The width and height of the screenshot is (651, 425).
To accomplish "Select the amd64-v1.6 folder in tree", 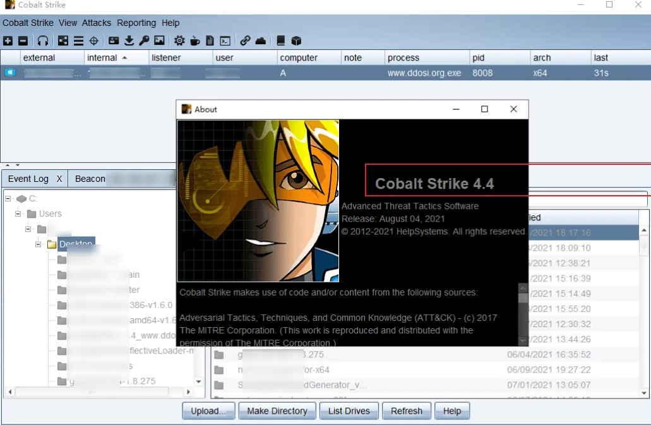I will (116, 320).
